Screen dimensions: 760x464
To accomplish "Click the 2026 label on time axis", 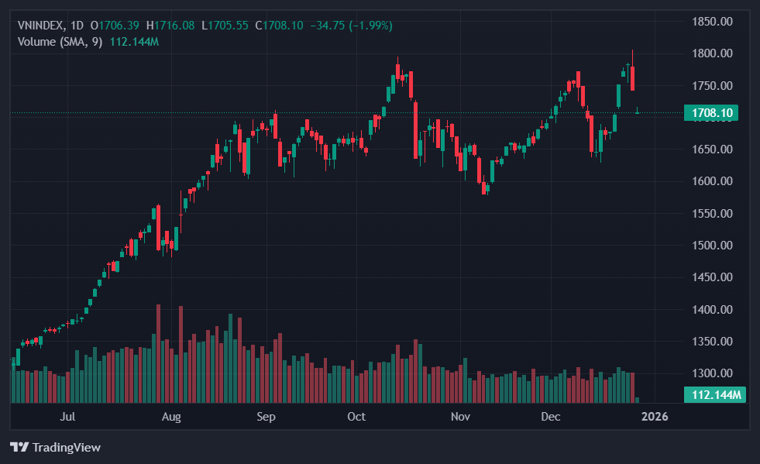I will click(655, 418).
